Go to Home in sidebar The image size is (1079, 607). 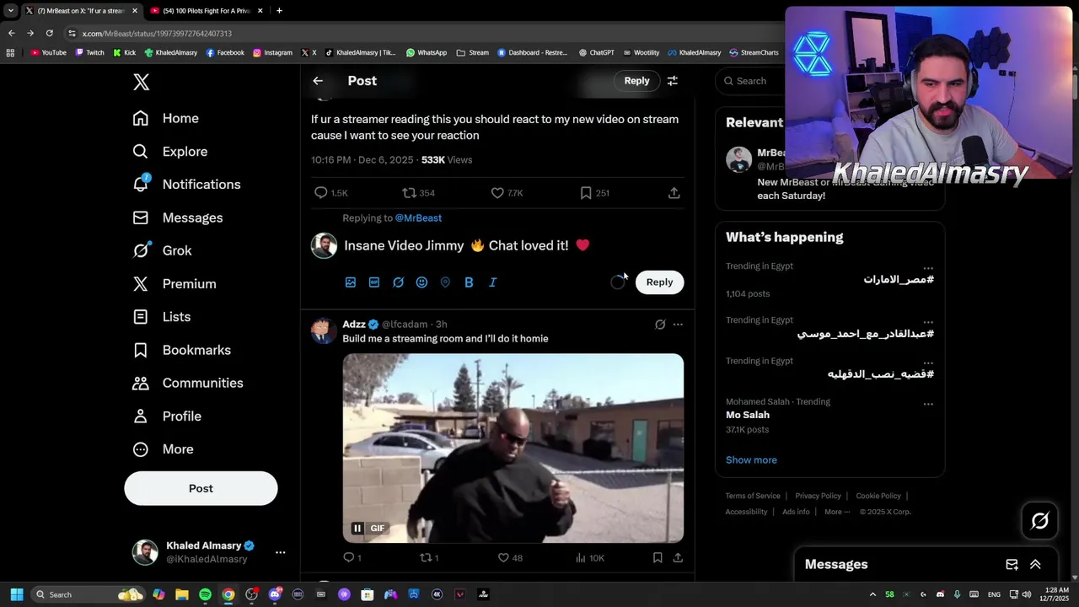click(166, 118)
